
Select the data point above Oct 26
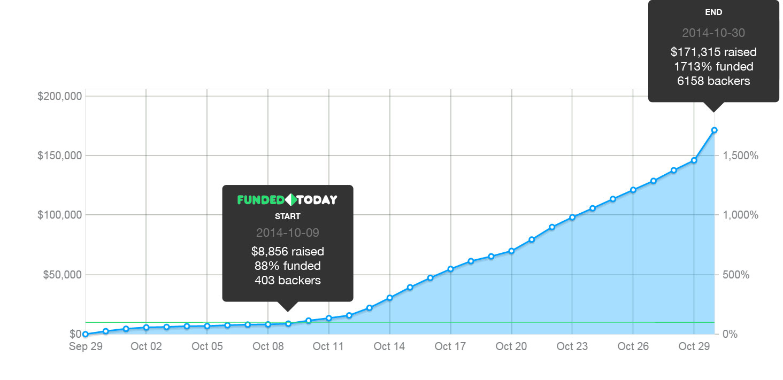point(633,190)
